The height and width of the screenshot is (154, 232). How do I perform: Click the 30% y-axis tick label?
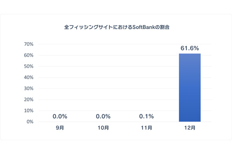coord(29,89)
